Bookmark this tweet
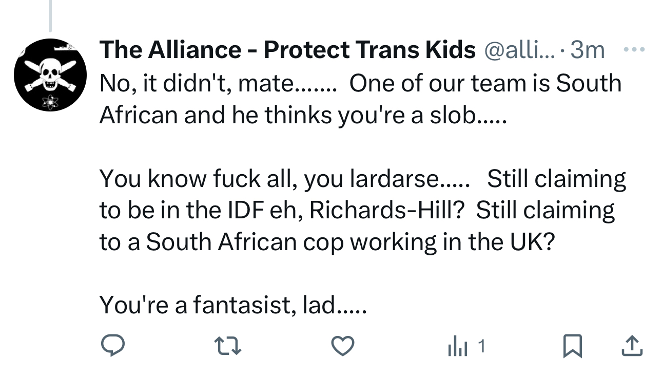Image resolution: width=662 pixels, height=375 pixels. pos(572,347)
